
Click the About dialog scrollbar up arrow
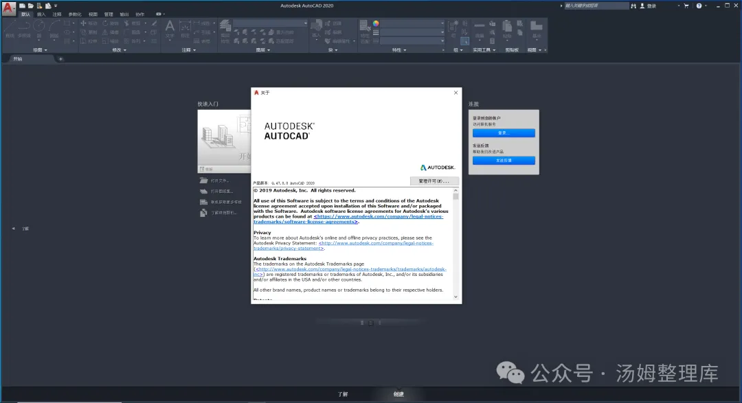(456, 190)
